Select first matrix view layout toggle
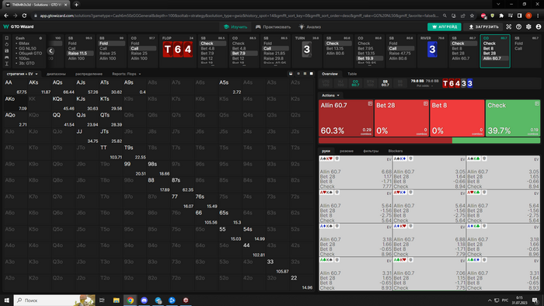This screenshot has width=544, height=306. [x=291, y=74]
